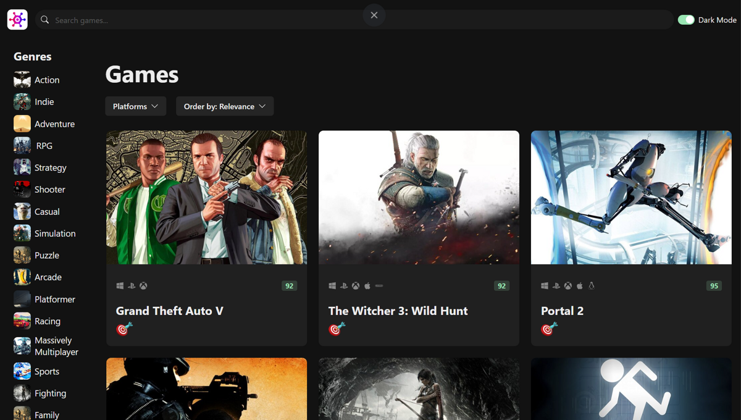Click the colorful app logo icon
This screenshot has height=420, width=741.
coord(17,19)
